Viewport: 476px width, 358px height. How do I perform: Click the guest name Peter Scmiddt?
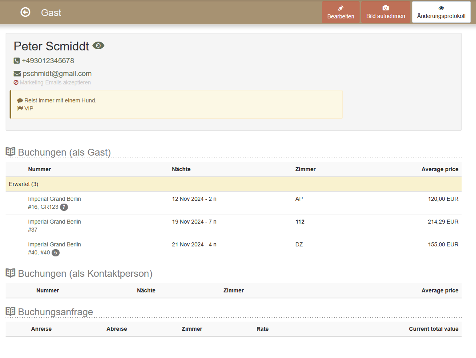point(51,46)
